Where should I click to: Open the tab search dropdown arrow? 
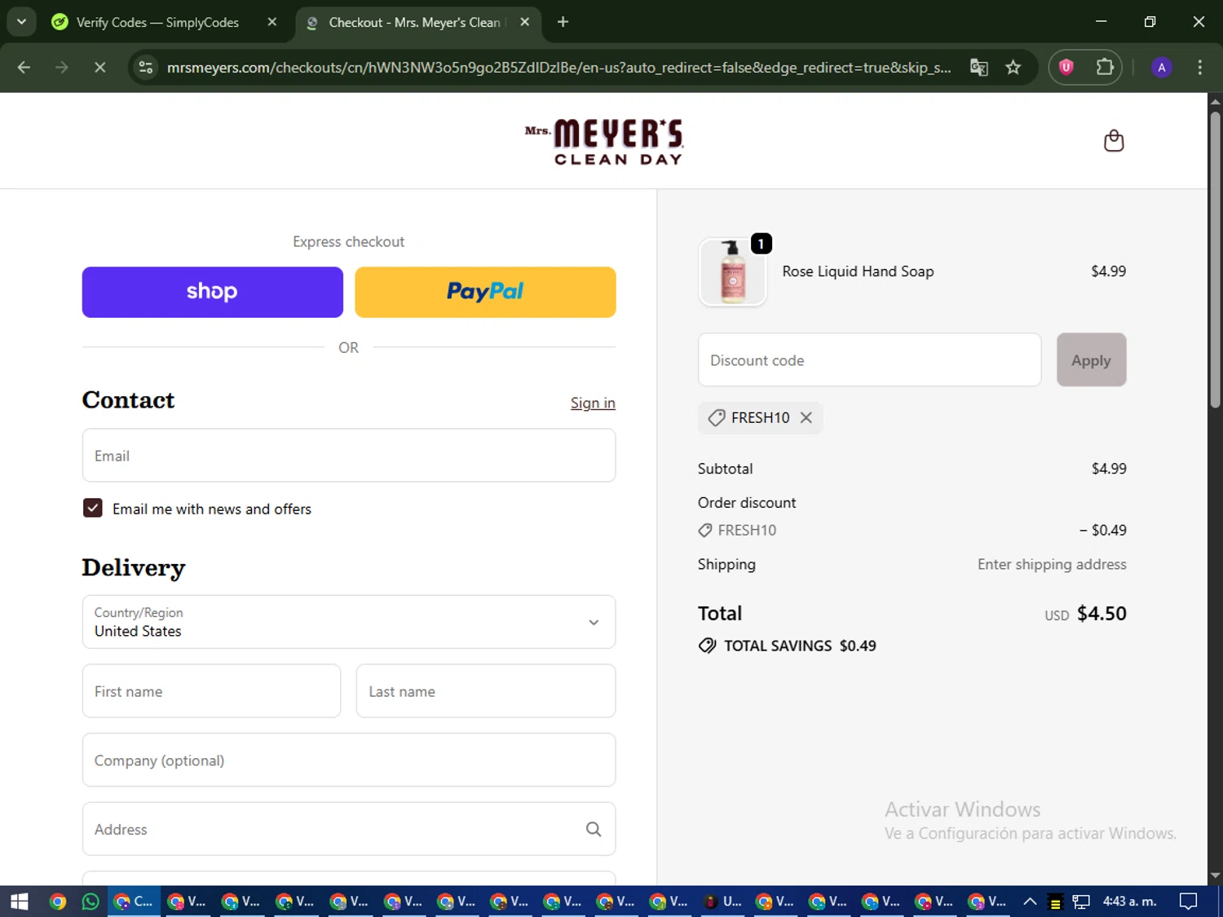(x=22, y=22)
